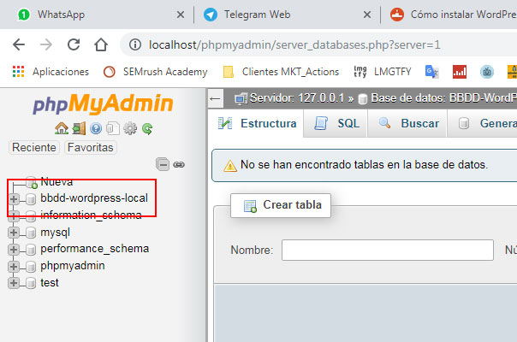Expand the performance_schema database node
Image resolution: width=517 pixels, height=342 pixels.
point(14,249)
